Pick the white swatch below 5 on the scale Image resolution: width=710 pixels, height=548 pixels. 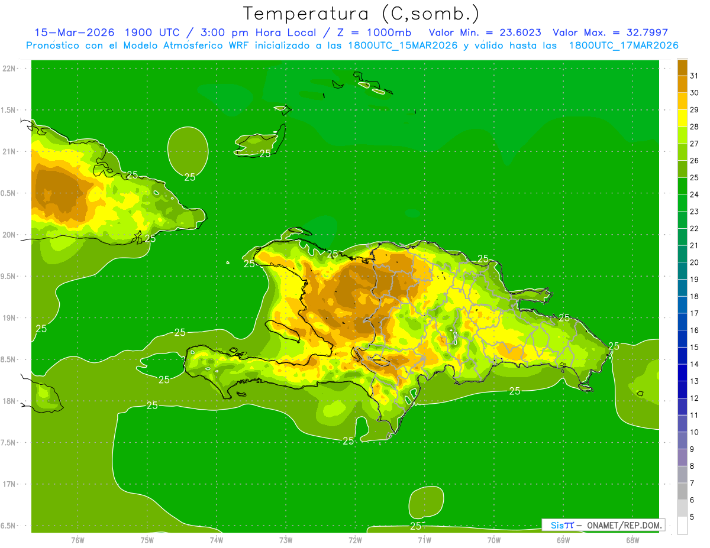pos(682,526)
